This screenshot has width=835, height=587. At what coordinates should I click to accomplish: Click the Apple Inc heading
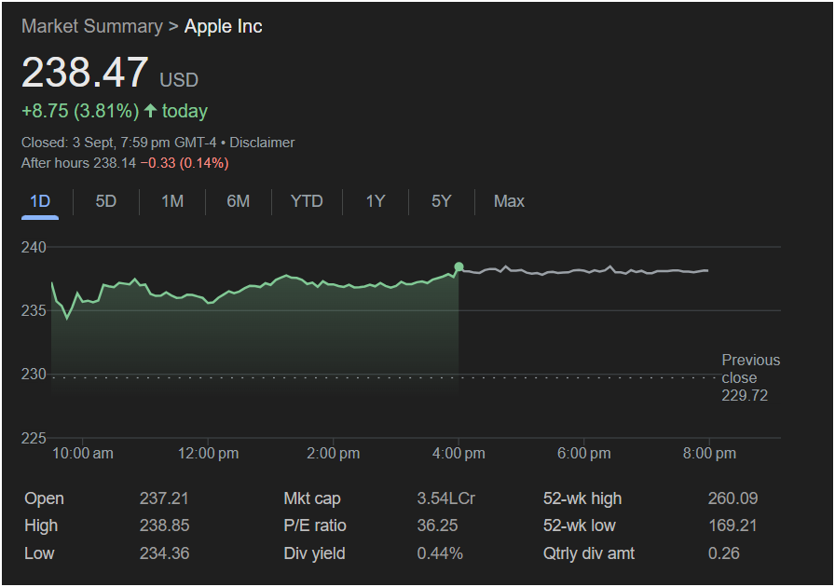(223, 26)
